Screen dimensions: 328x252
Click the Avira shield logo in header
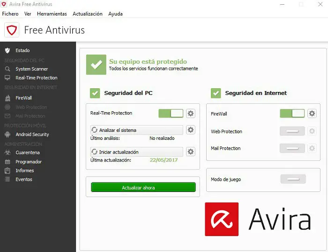12,30
